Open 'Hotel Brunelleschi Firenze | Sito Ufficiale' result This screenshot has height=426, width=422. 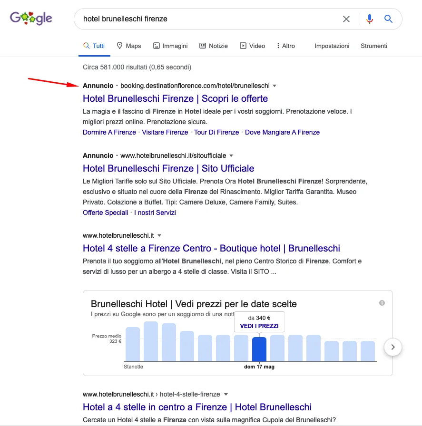tap(168, 168)
